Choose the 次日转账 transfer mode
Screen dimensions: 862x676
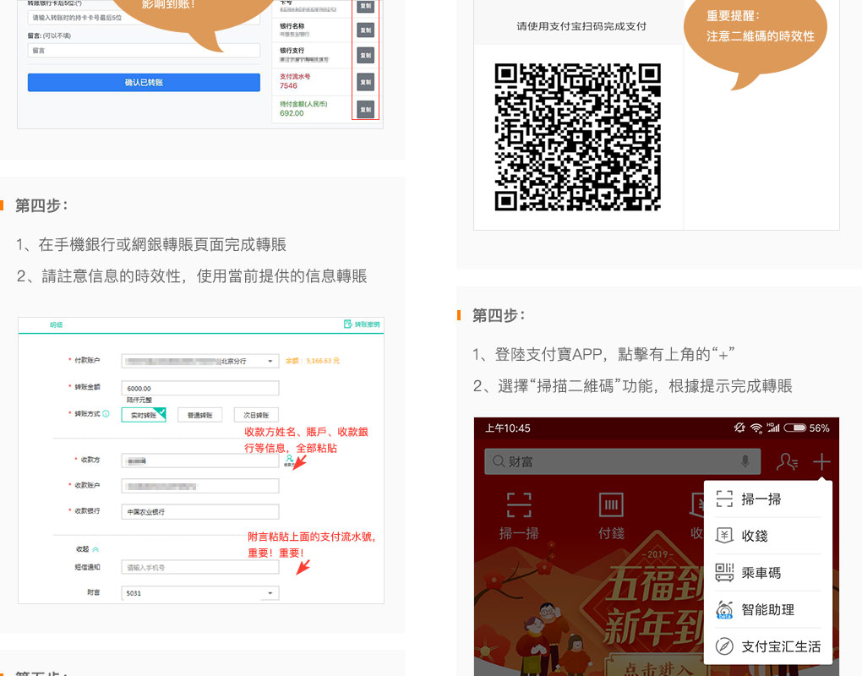point(256,414)
